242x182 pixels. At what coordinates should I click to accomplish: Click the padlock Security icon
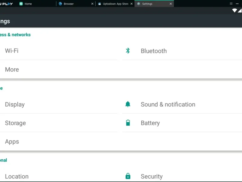pyautogui.click(x=128, y=176)
